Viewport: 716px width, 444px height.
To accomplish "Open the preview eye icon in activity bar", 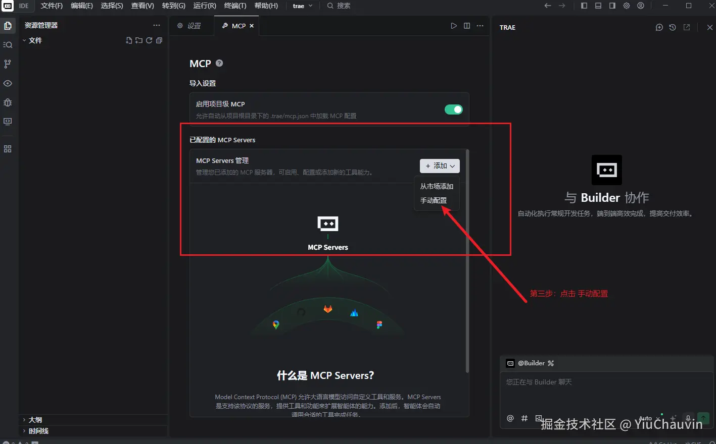I will [8, 83].
